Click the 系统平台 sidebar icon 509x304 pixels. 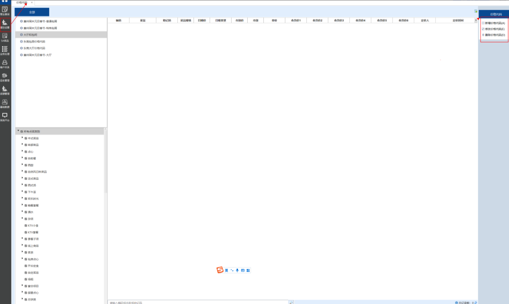tap(5, 117)
